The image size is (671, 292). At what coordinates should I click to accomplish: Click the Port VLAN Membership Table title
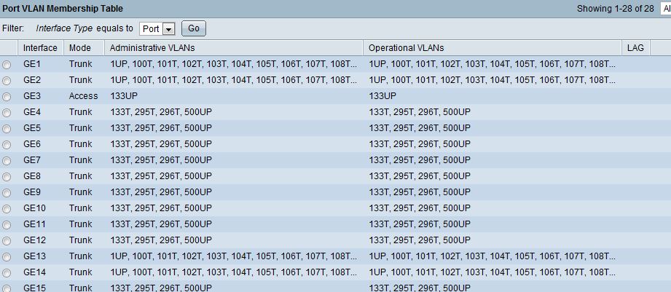click(x=63, y=9)
